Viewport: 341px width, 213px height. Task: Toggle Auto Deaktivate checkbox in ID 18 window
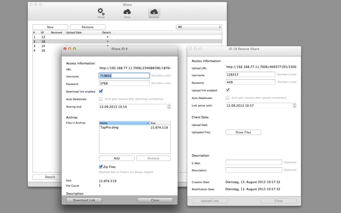coord(228,98)
